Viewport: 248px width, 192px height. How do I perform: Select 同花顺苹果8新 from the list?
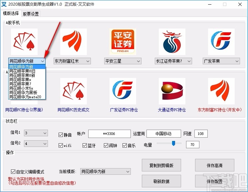[27, 75]
